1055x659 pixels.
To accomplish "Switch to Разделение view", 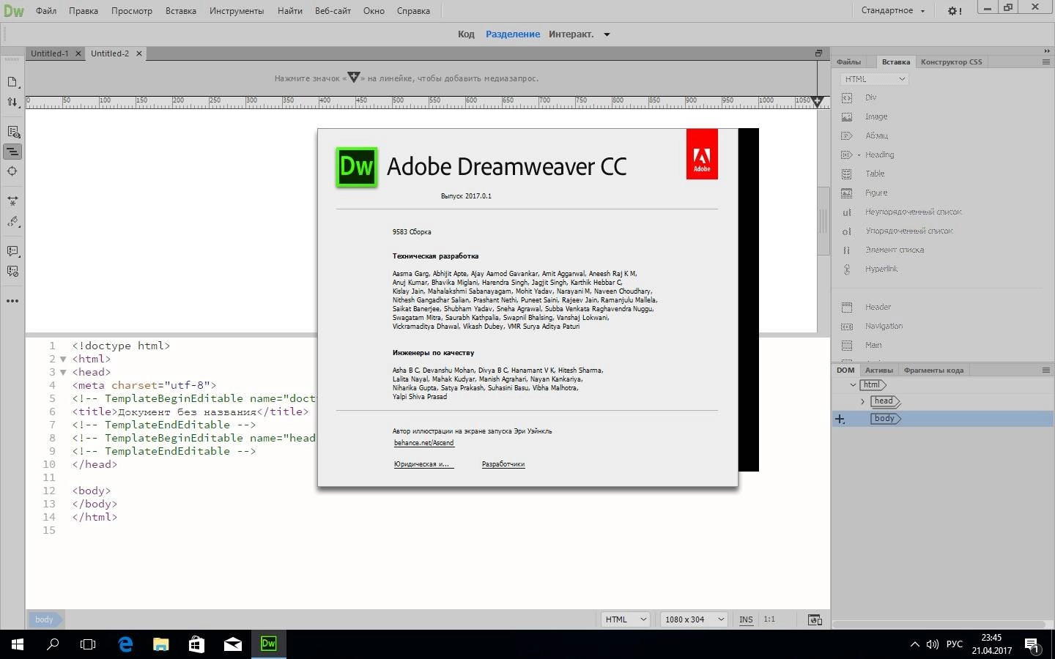I will (x=513, y=34).
